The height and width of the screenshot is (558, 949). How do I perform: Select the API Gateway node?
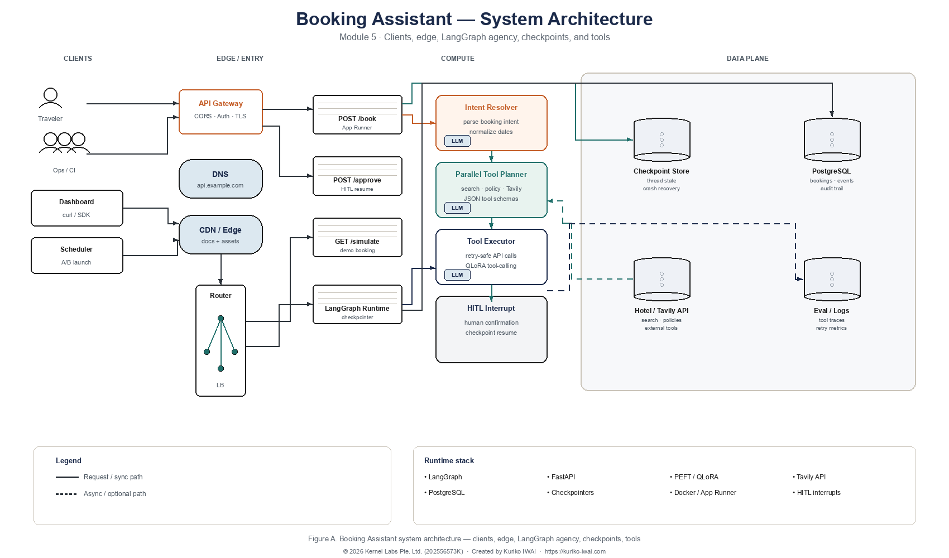(221, 112)
